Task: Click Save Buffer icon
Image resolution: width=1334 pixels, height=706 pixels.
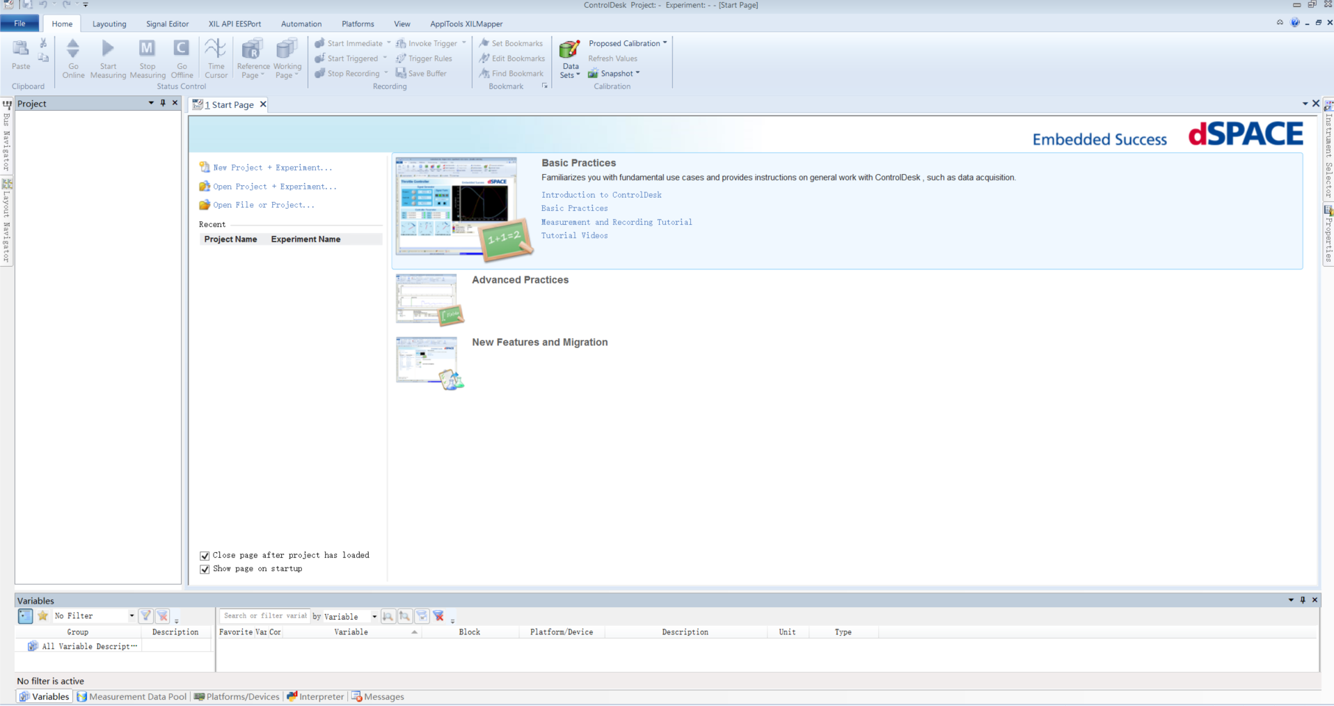Action: point(401,73)
